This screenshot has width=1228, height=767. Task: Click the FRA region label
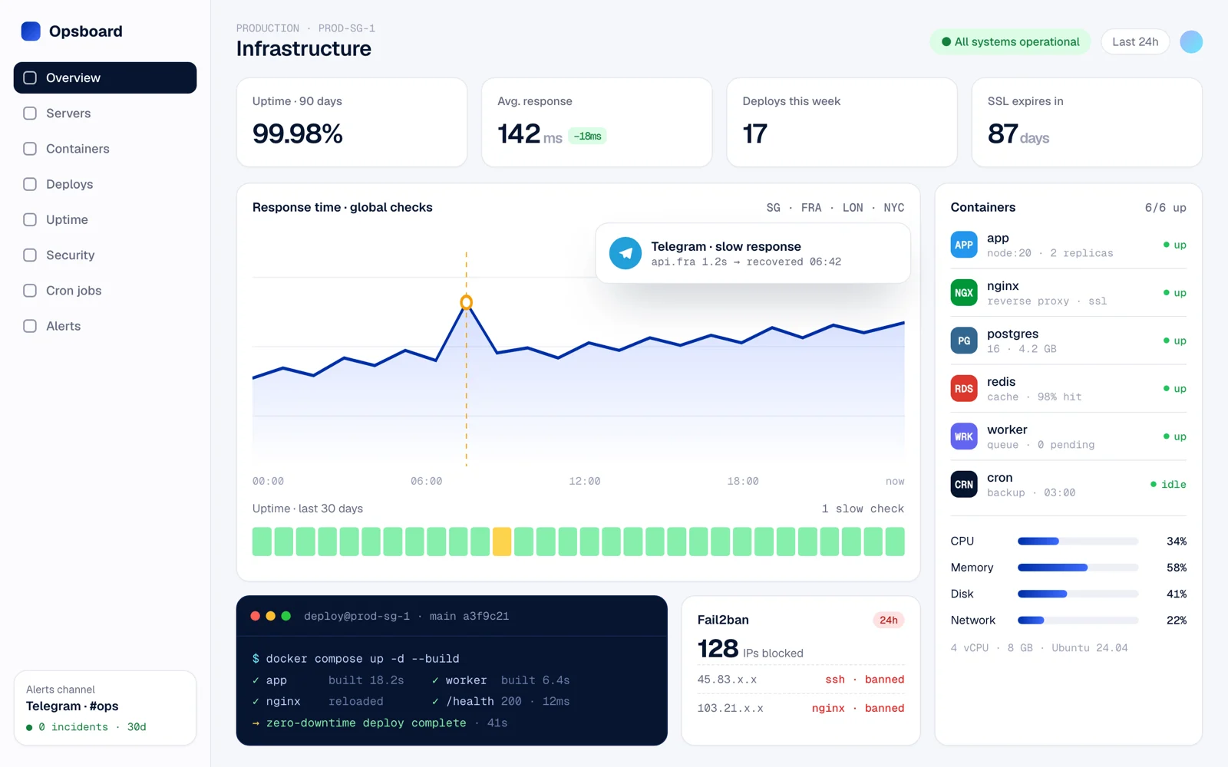pyautogui.click(x=811, y=208)
